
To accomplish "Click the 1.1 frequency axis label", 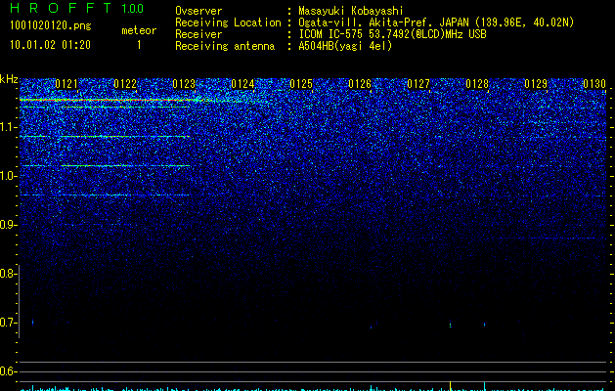I will 7,127.
